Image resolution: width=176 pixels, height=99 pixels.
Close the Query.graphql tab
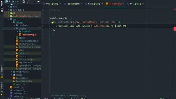[x=102, y=4]
